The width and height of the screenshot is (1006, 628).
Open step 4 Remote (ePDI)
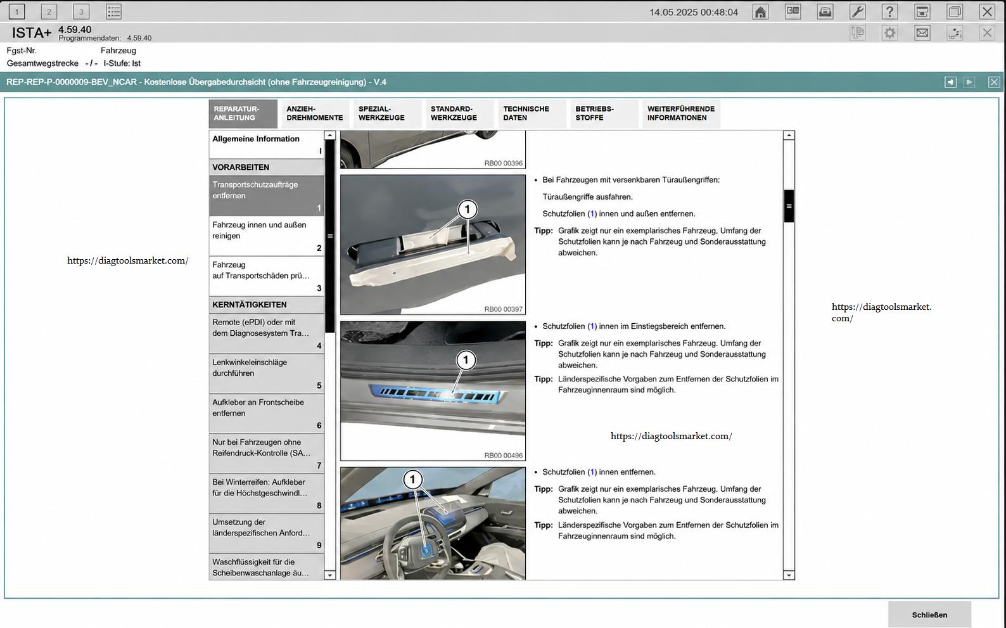click(x=267, y=333)
